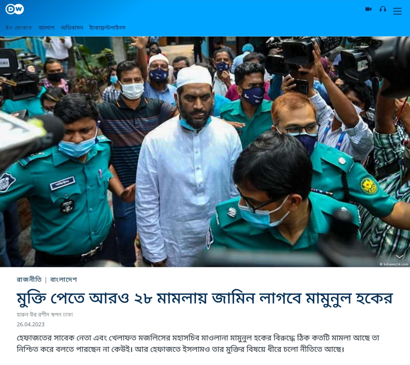Open the hamburger menu
Image resolution: width=410 pixels, height=365 pixels.
click(397, 11)
